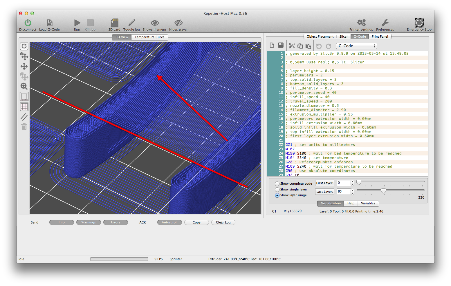Open the Slicer tab
Image resolution: width=451 pixels, height=286 pixels.
tap(344, 36)
